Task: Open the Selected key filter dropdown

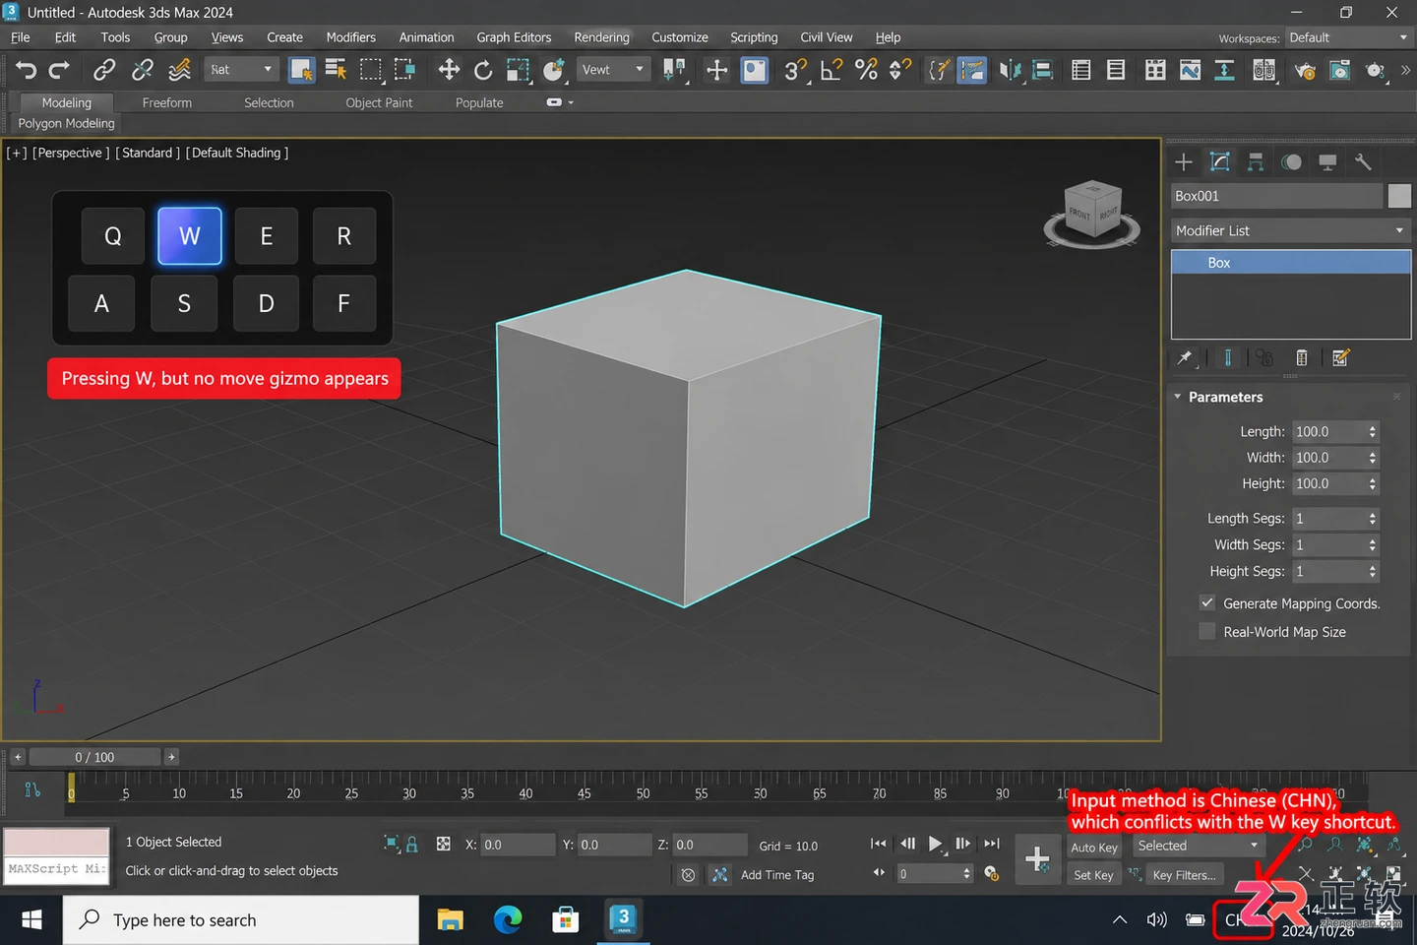Action: click(1198, 846)
